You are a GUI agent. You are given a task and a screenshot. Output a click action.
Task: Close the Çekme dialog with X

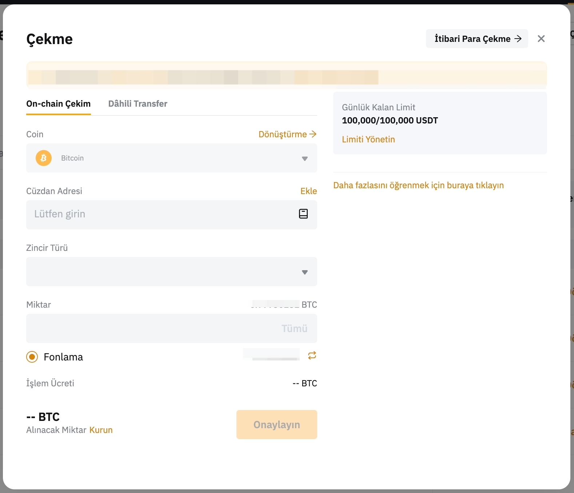[x=541, y=39]
